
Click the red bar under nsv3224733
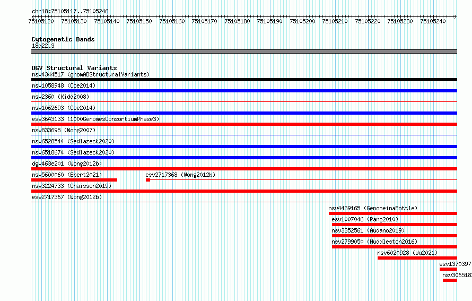244,191
